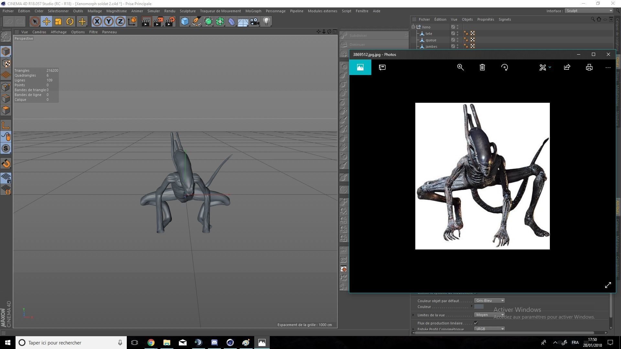Image resolution: width=621 pixels, height=349 pixels.
Task: Activate the Move tool in the toolbar
Action: coord(46,22)
